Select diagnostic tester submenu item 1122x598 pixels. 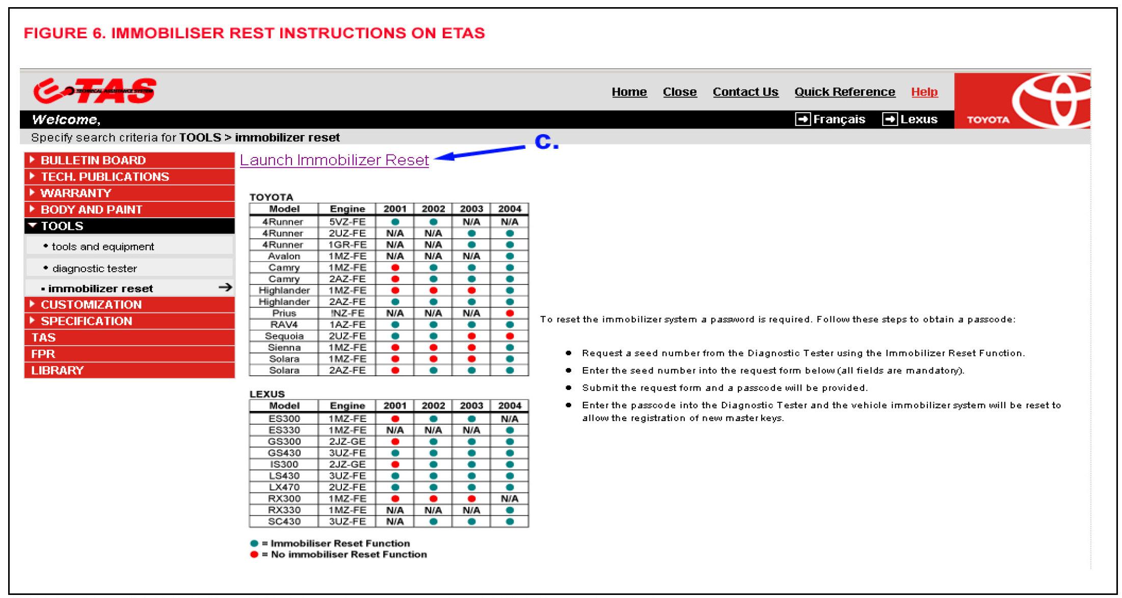coord(94,269)
